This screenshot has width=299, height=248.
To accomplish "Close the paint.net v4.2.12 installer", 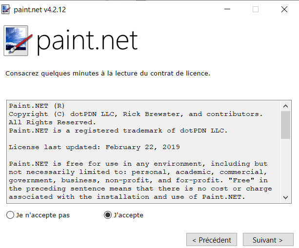I will (x=284, y=9).
